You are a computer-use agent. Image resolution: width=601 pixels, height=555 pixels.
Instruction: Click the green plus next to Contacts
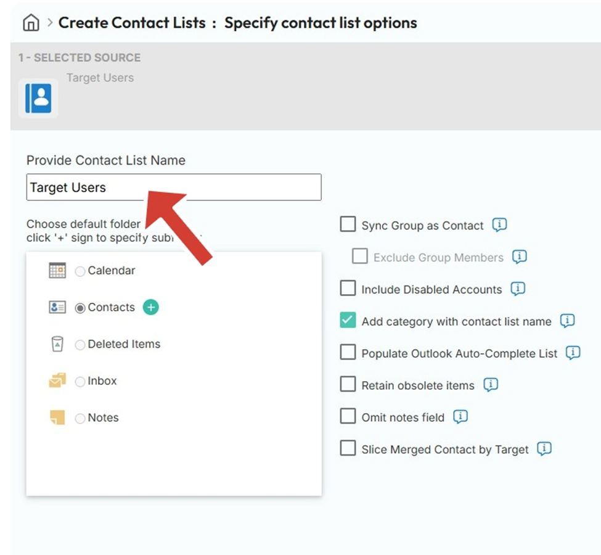click(150, 307)
